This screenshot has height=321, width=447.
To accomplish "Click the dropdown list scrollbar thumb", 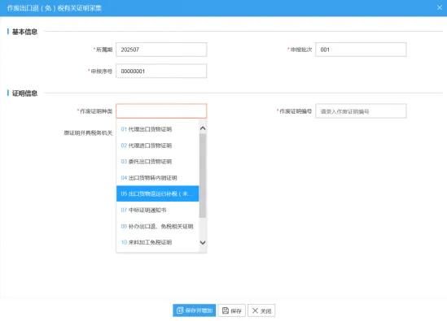I will click(x=203, y=176).
